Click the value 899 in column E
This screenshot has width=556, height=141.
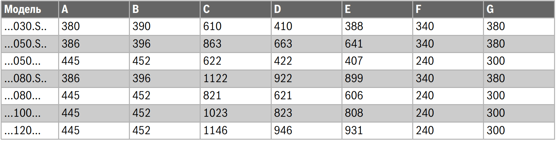pyautogui.click(x=354, y=79)
